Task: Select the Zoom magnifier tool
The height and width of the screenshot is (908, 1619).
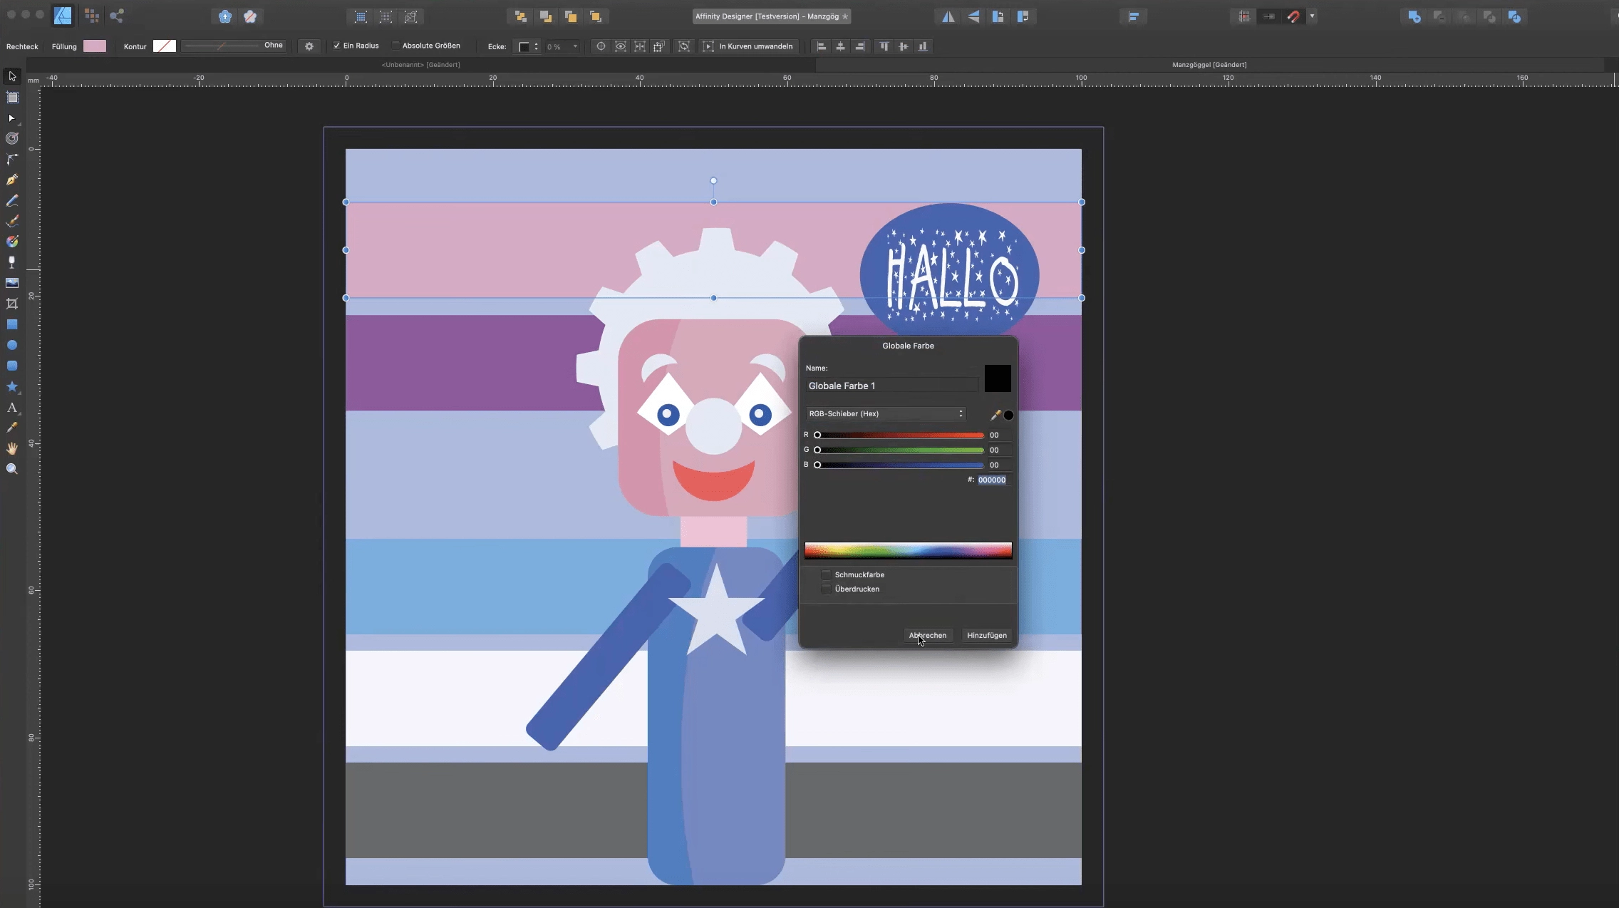Action: tap(12, 469)
